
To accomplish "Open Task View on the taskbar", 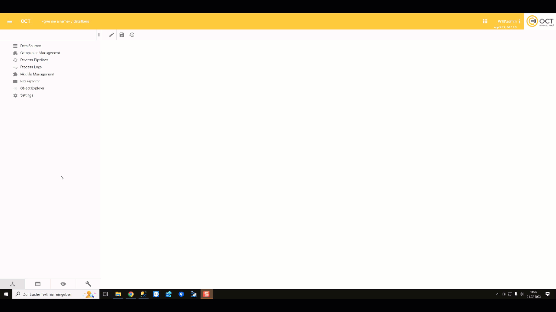I will tap(105, 294).
